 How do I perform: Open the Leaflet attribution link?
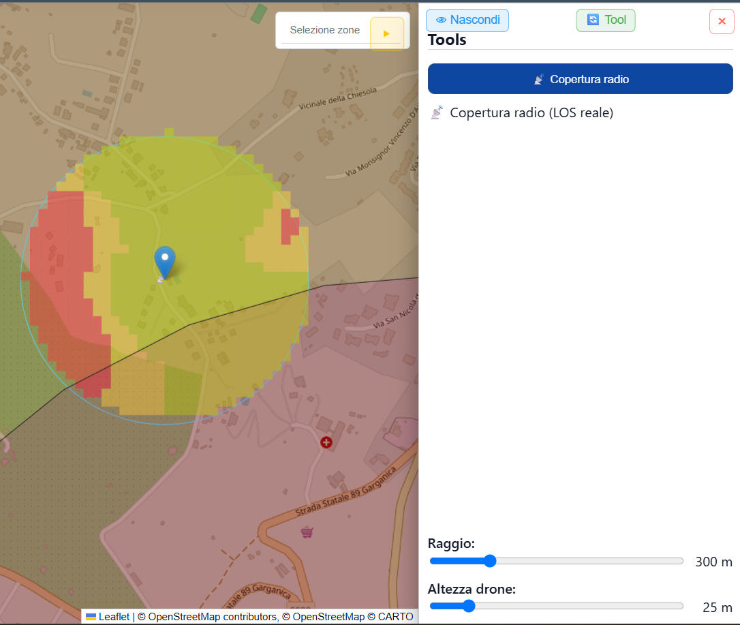click(114, 617)
